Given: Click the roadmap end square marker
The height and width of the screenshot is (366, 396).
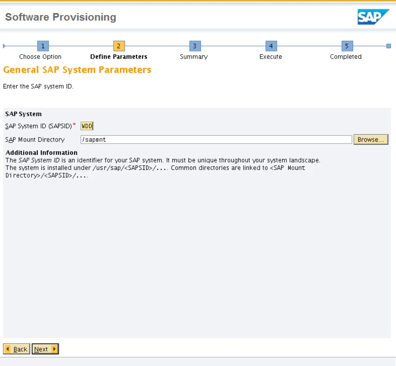Looking at the screenshot, I should [x=388, y=46].
